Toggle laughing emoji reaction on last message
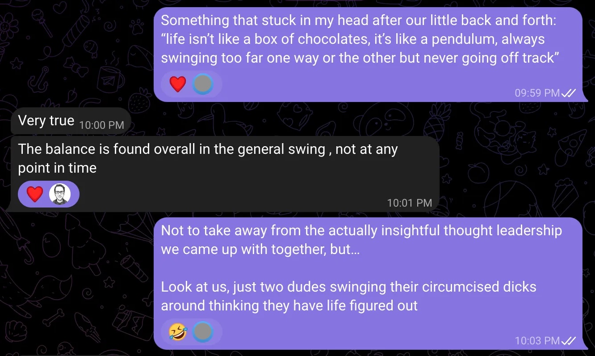The height and width of the screenshot is (356, 595). (x=178, y=332)
